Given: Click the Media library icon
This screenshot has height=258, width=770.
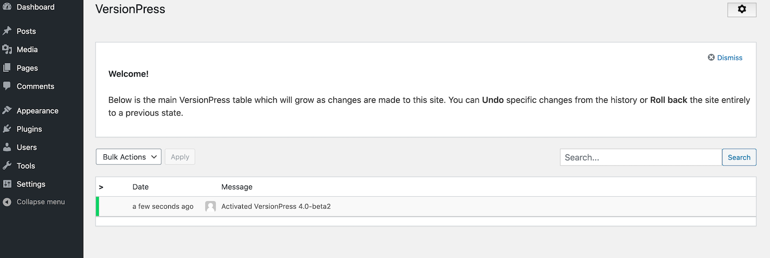Looking at the screenshot, I should coord(7,50).
